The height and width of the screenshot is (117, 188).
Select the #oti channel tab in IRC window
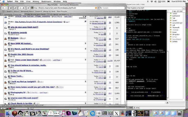(x=130, y=108)
